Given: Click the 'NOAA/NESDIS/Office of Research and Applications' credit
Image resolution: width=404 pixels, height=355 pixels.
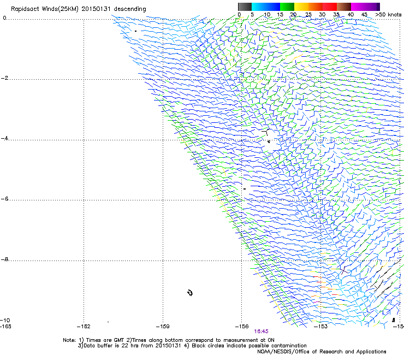Looking at the screenshot, I should 322,352.
